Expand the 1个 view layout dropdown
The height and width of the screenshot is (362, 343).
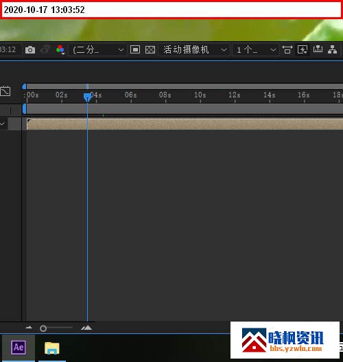tap(256, 50)
